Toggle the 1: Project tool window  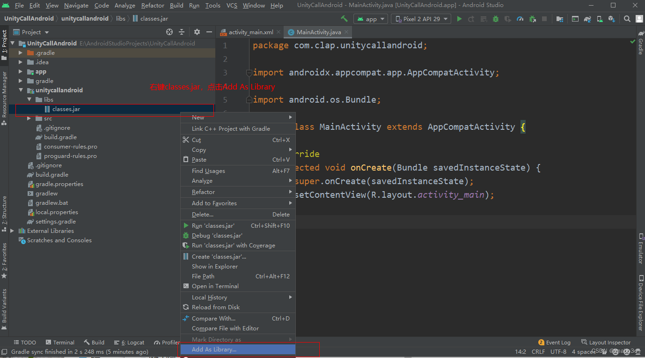[4, 45]
